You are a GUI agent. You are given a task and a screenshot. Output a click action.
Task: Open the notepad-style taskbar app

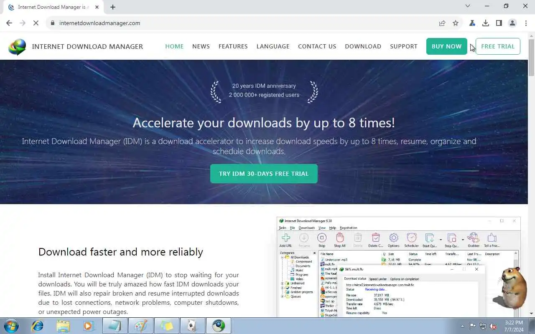pyautogui.click(x=115, y=326)
